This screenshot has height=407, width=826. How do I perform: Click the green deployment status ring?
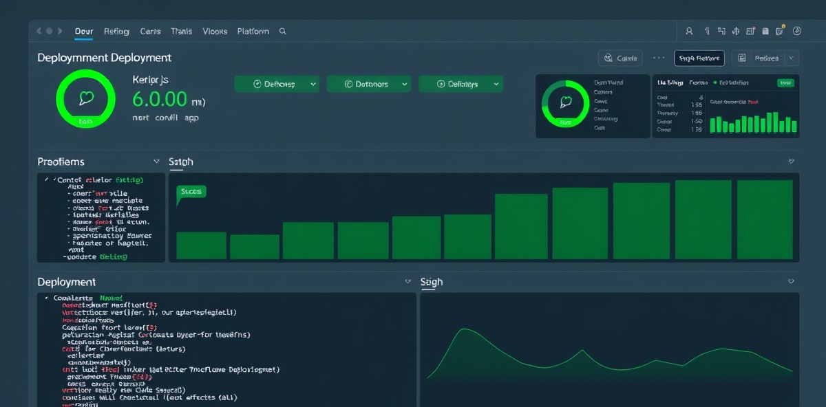coord(85,99)
